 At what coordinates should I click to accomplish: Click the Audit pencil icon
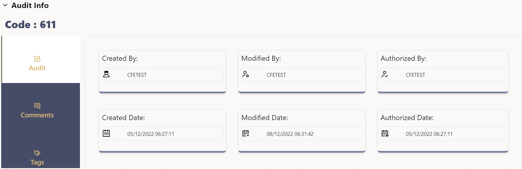tap(37, 59)
